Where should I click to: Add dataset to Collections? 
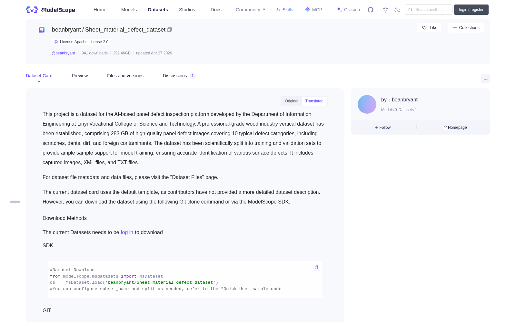tap(466, 28)
